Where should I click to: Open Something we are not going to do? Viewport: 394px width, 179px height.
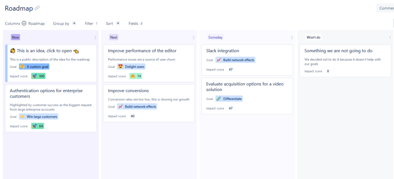(338, 51)
